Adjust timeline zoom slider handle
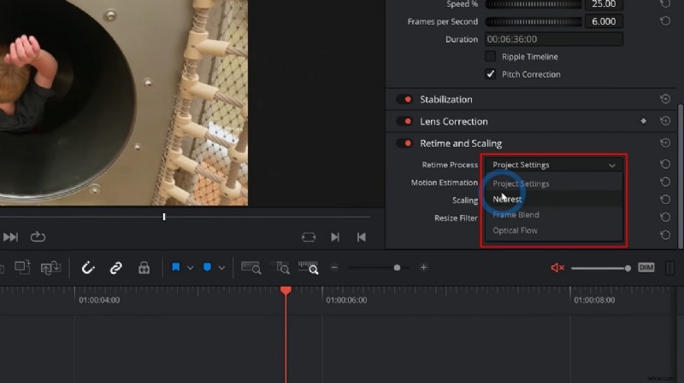684x383 pixels. 397,268
